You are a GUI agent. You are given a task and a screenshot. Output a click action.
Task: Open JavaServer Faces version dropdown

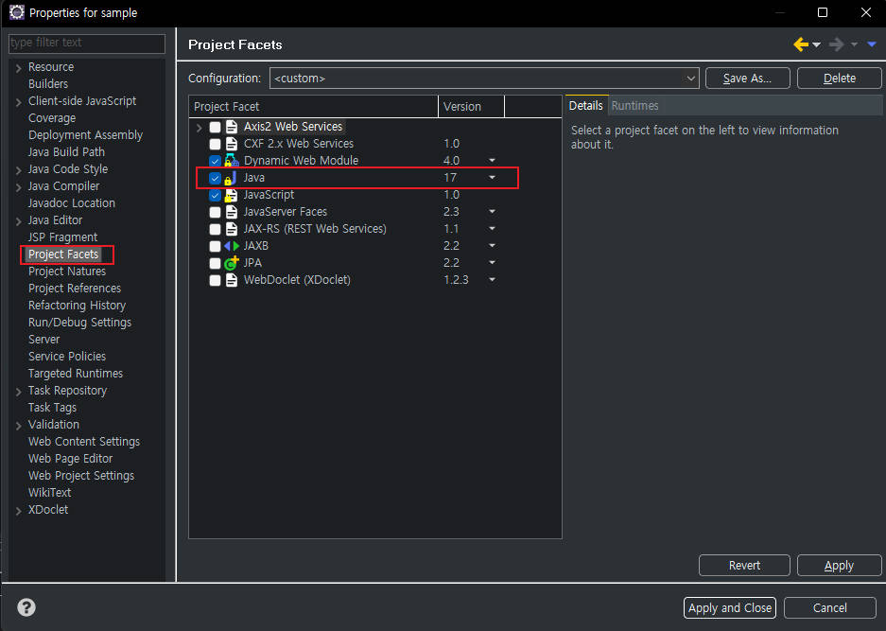click(492, 212)
